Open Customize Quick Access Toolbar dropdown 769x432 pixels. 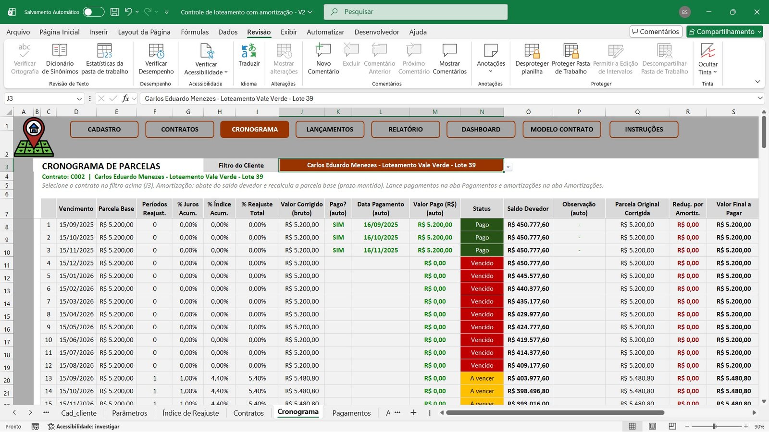(x=167, y=12)
